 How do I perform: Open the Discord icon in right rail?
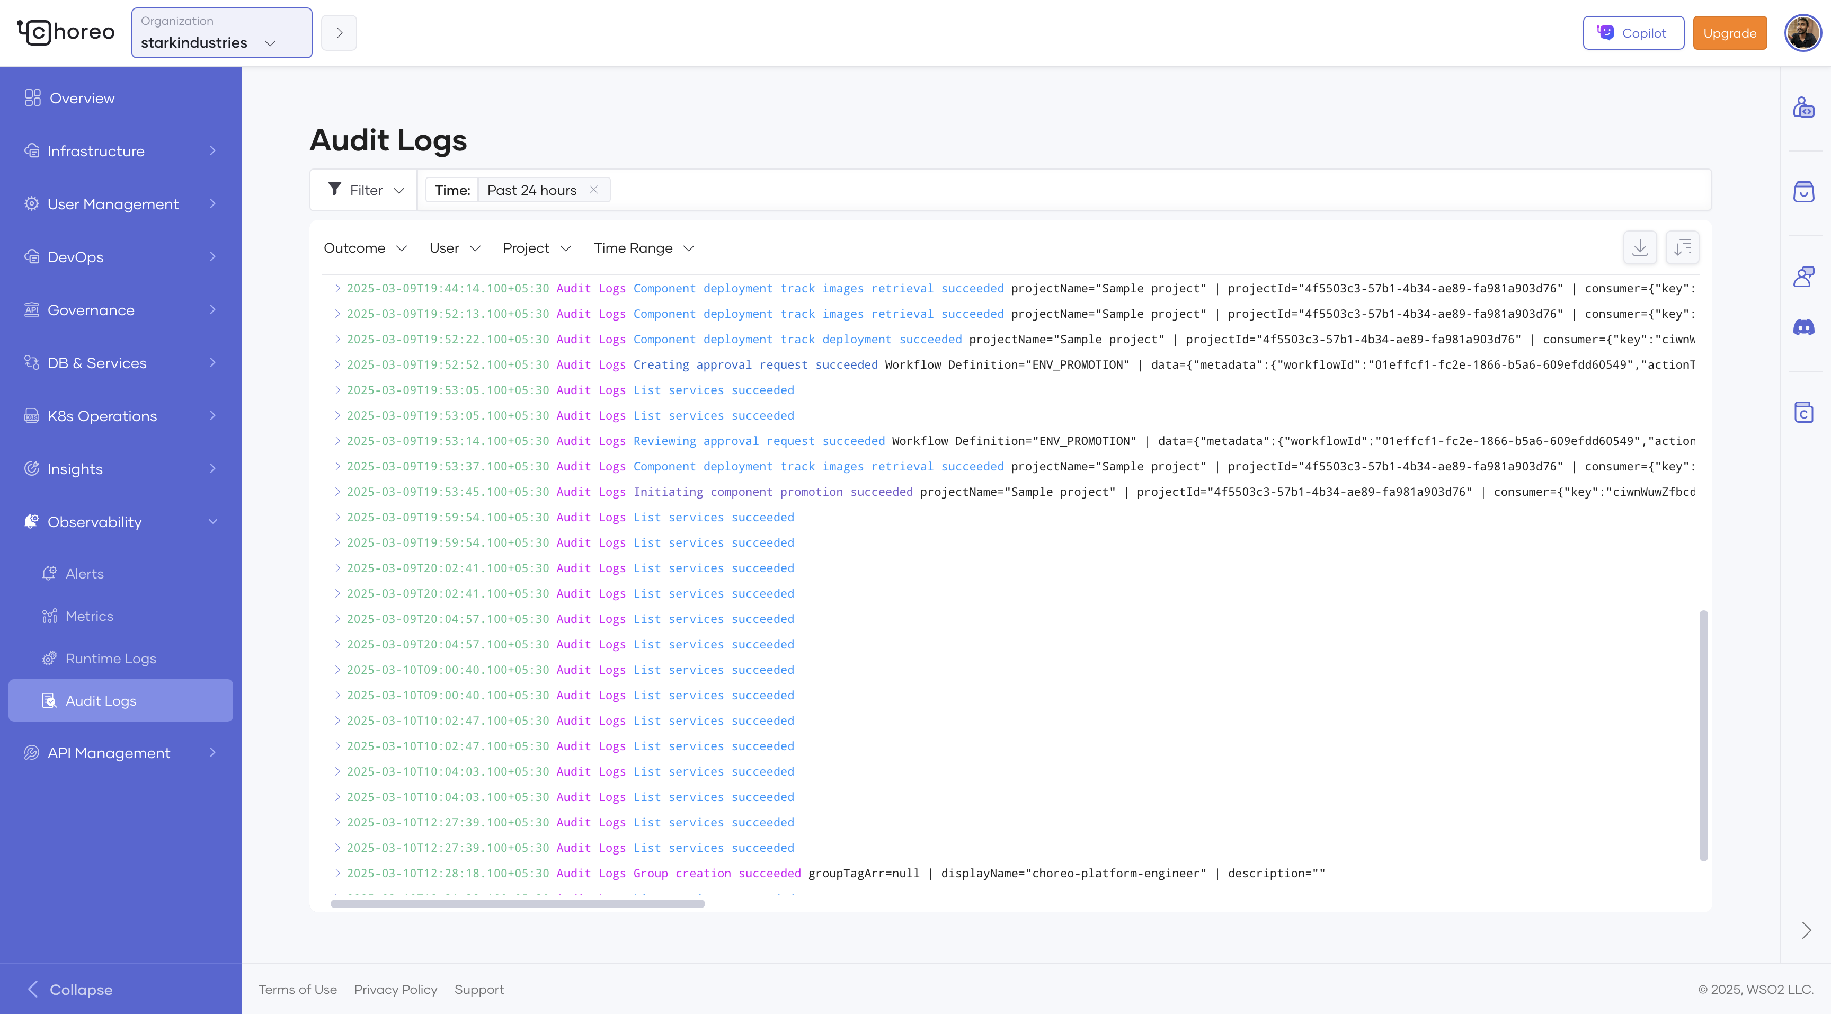tap(1803, 327)
